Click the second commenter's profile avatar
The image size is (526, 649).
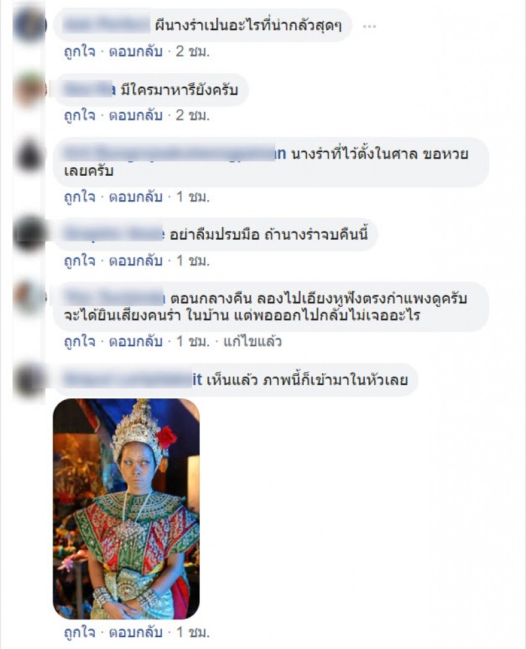[x=29, y=90]
